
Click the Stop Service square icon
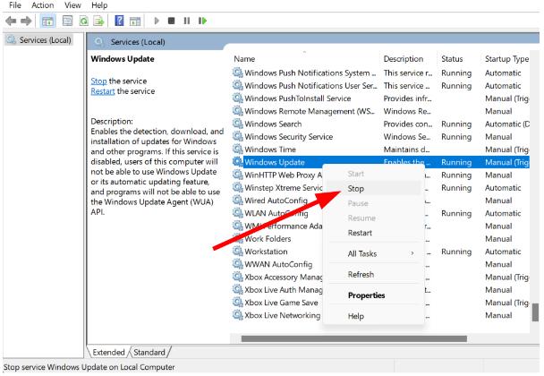coord(172,21)
